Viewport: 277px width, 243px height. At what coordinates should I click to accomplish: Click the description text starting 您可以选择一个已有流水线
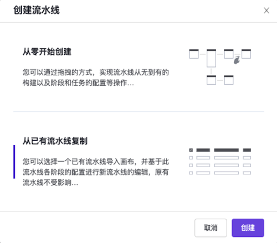(x=96, y=172)
